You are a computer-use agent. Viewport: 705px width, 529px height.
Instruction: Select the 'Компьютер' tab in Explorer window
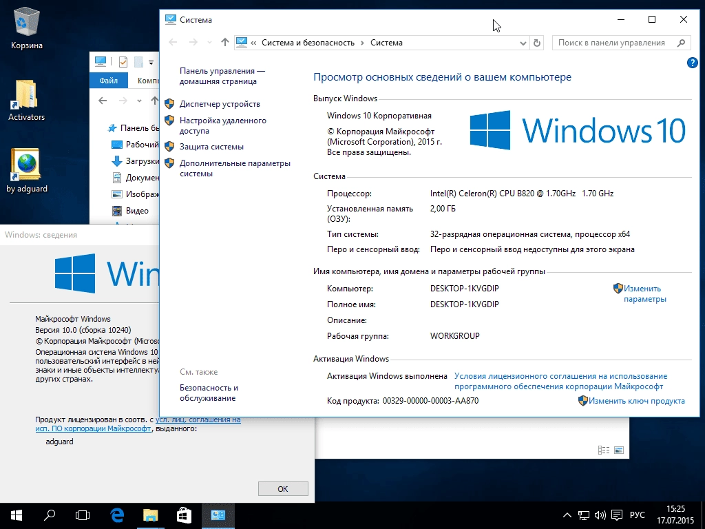point(149,81)
